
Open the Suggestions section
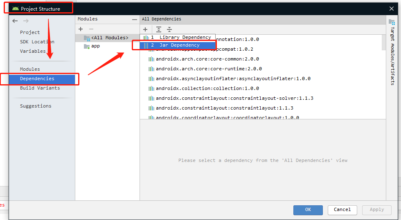(36, 106)
